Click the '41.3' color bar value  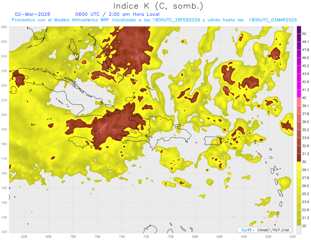pyautogui.click(x=305, y=90)
